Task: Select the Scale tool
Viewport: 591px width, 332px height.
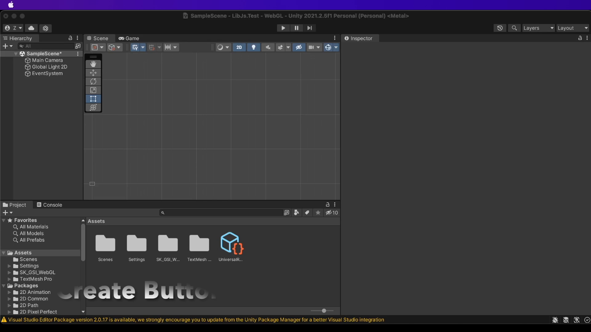Action: pyautogui.click(x=93, y=90)
